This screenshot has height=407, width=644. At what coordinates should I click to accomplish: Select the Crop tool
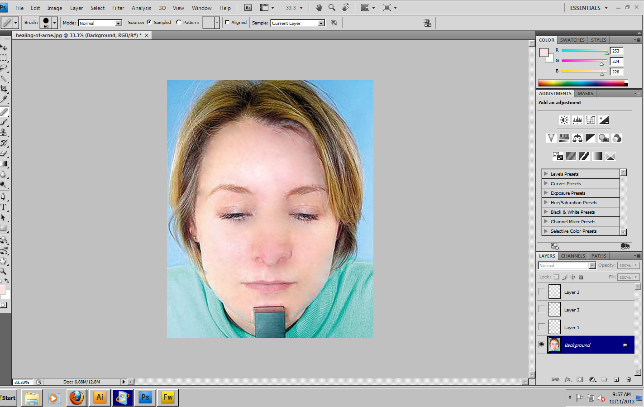point(4,89)
